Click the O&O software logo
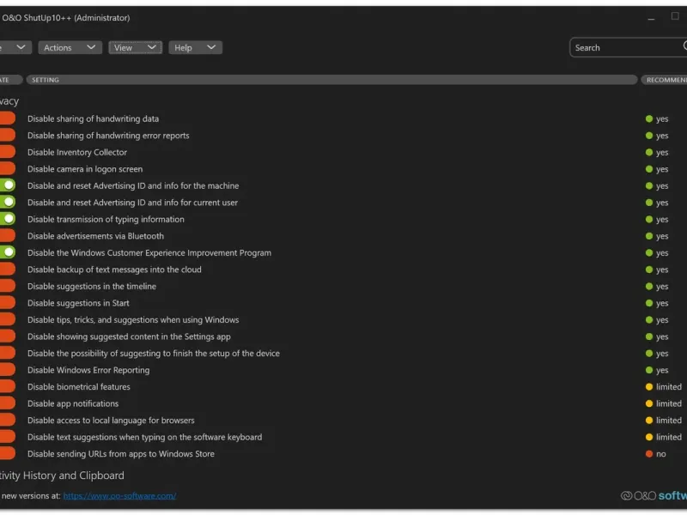Image resolution: width=687 pixels, height=515 pixels. (x=654, y=496)
